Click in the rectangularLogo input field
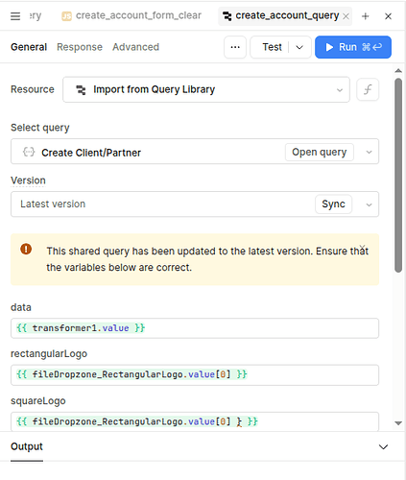406x480 pixels. [195, 374]
